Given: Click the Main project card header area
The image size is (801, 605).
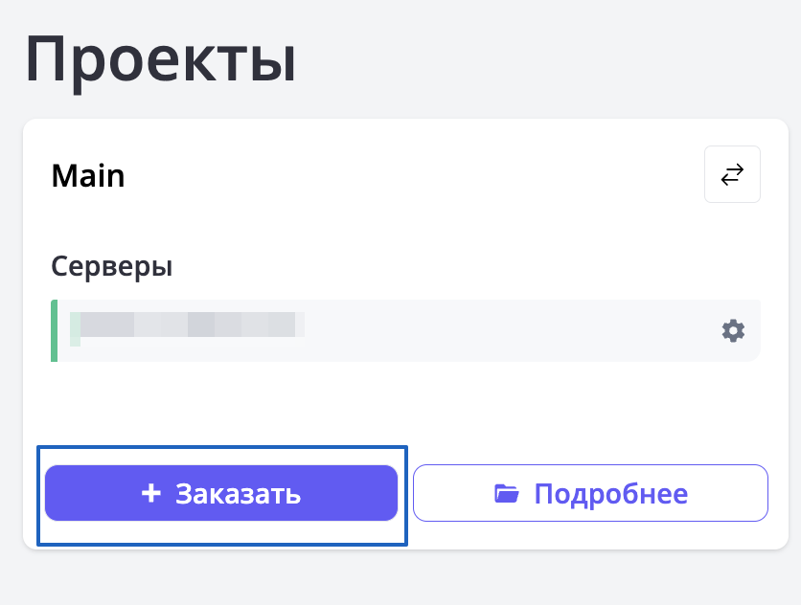Looking at the screenshot, I should pyautogui.click(x=383, y=176).
